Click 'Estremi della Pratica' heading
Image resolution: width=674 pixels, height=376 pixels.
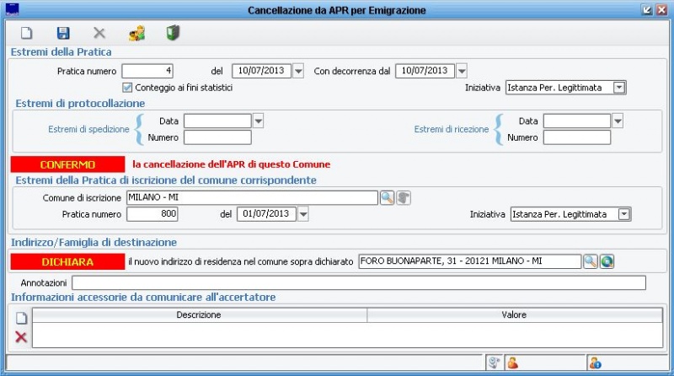pyautogui.click(x=61, y=52)
